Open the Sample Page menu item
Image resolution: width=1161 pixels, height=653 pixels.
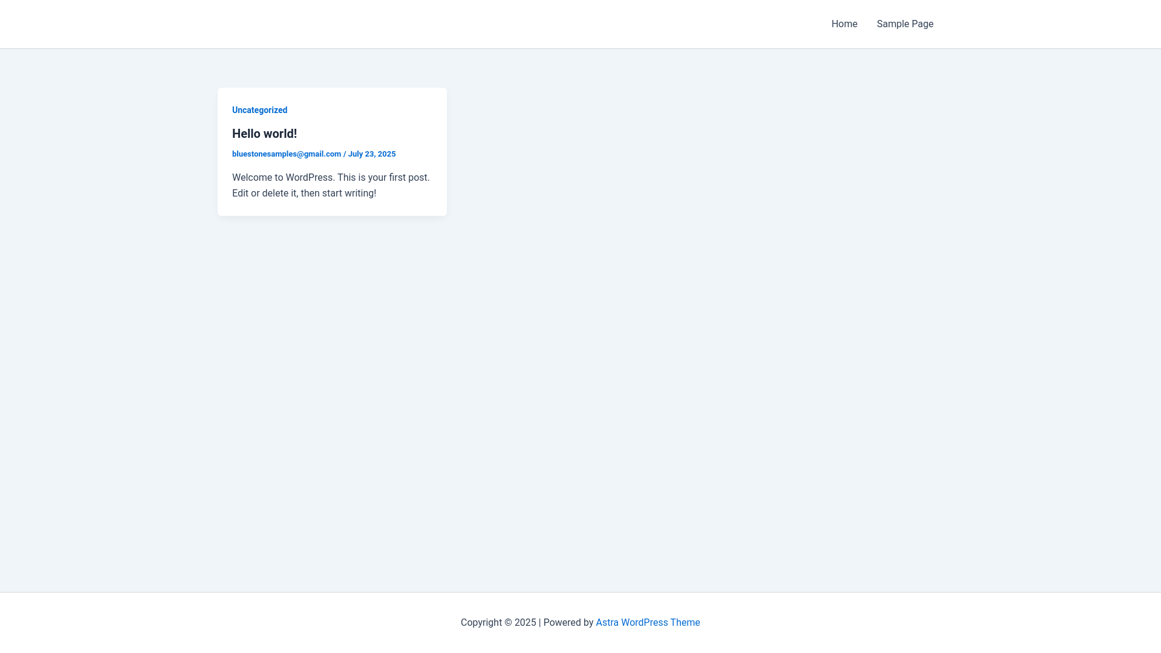point(905,24)
